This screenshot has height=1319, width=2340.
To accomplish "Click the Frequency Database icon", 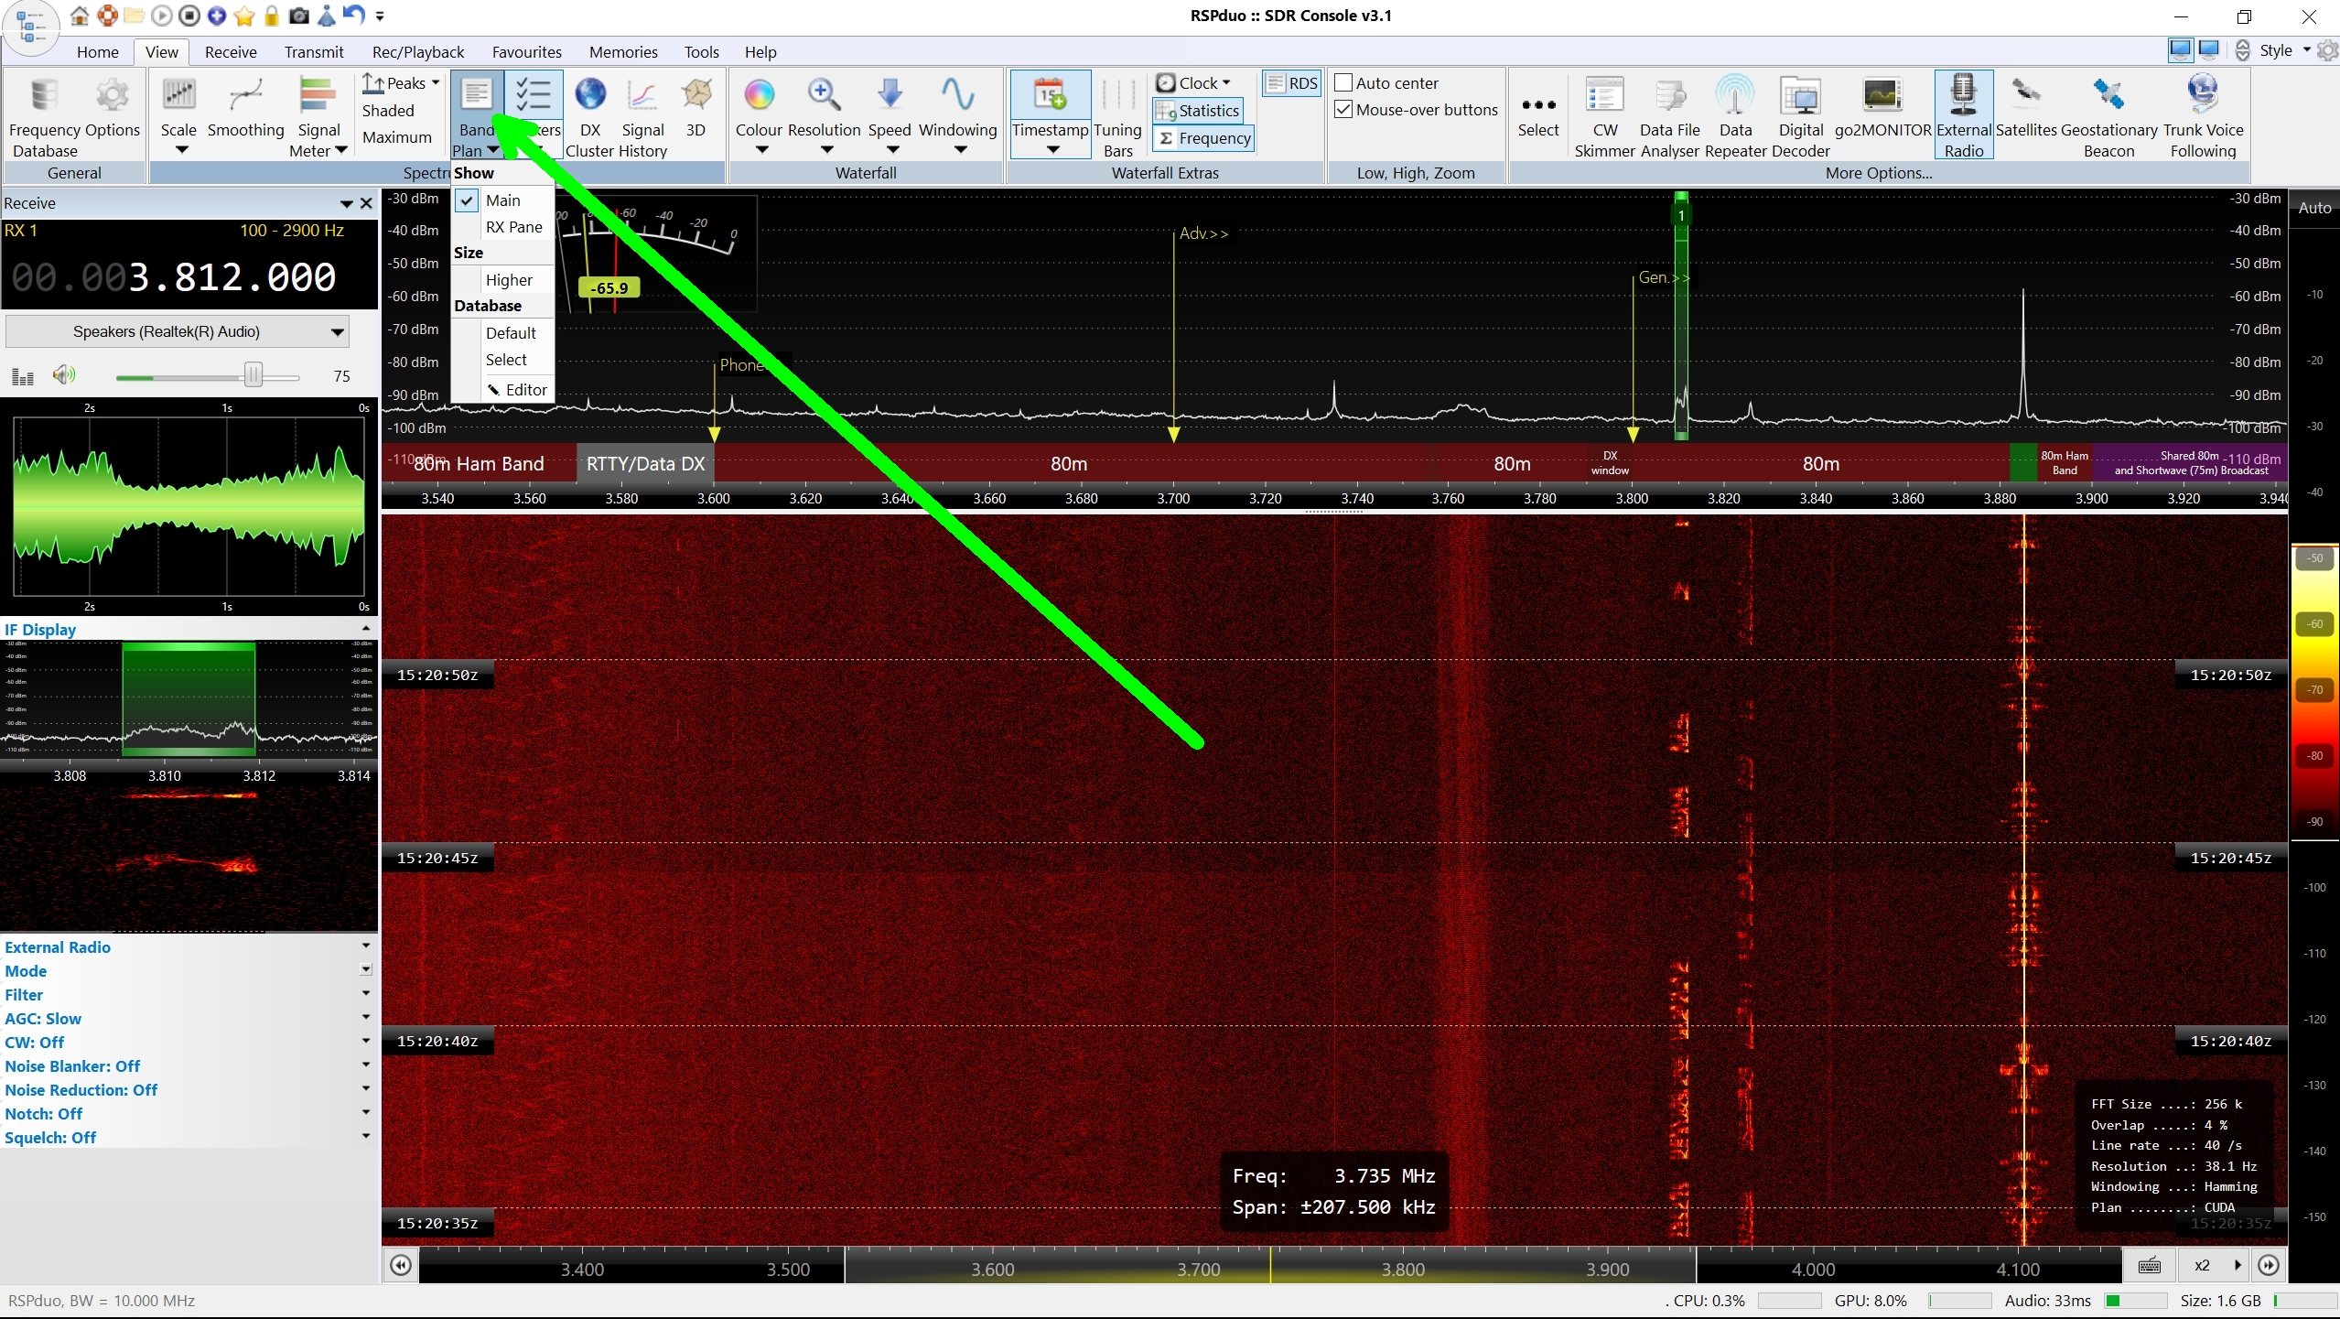I will (44, 95).
